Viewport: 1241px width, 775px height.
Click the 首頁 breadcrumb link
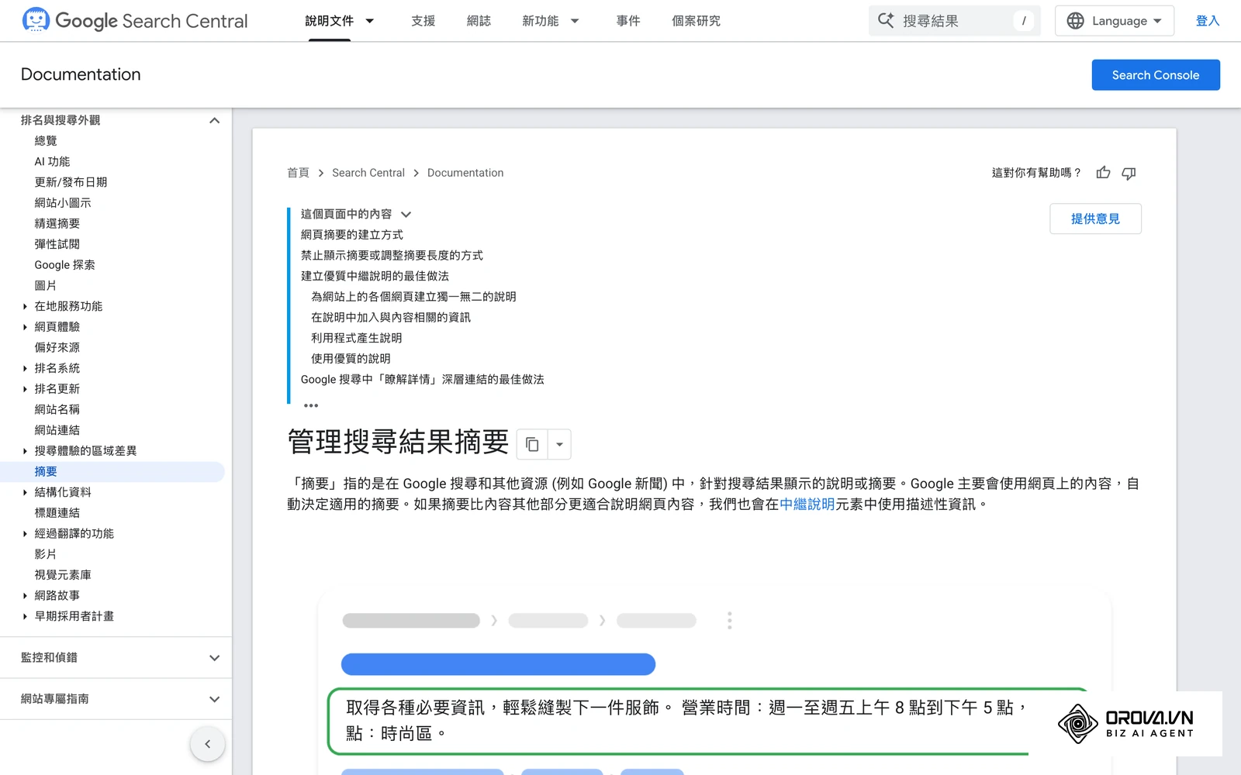point(298,173)
